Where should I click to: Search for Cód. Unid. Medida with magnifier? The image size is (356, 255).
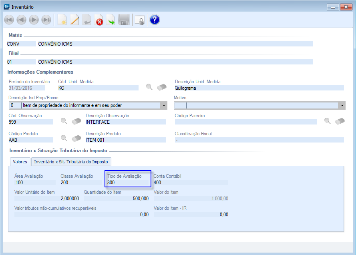149,87
